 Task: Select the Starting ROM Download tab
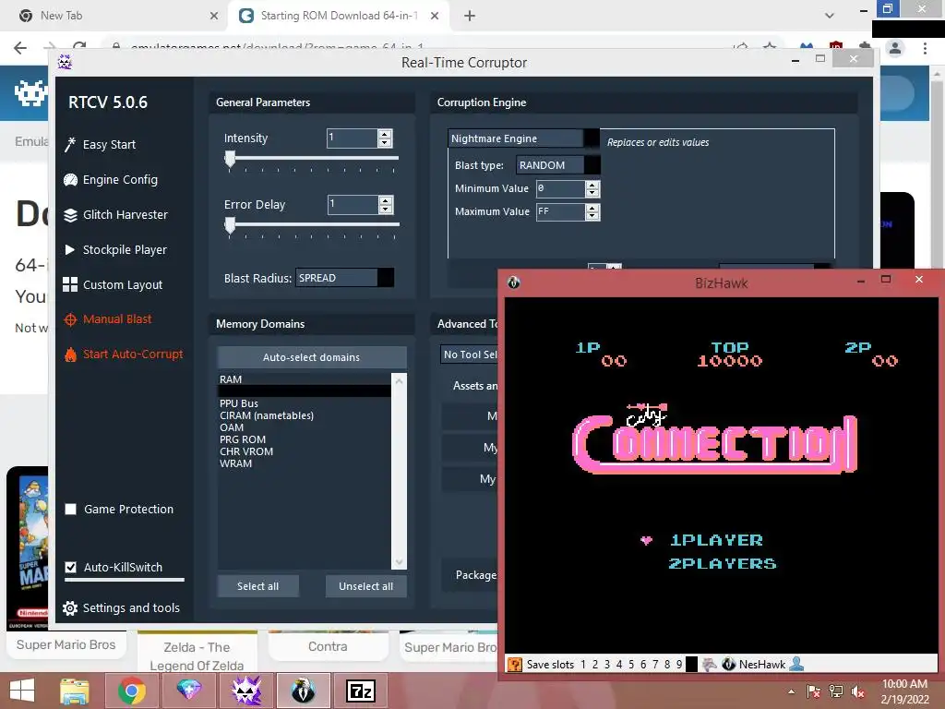click(x=340, y=16)
